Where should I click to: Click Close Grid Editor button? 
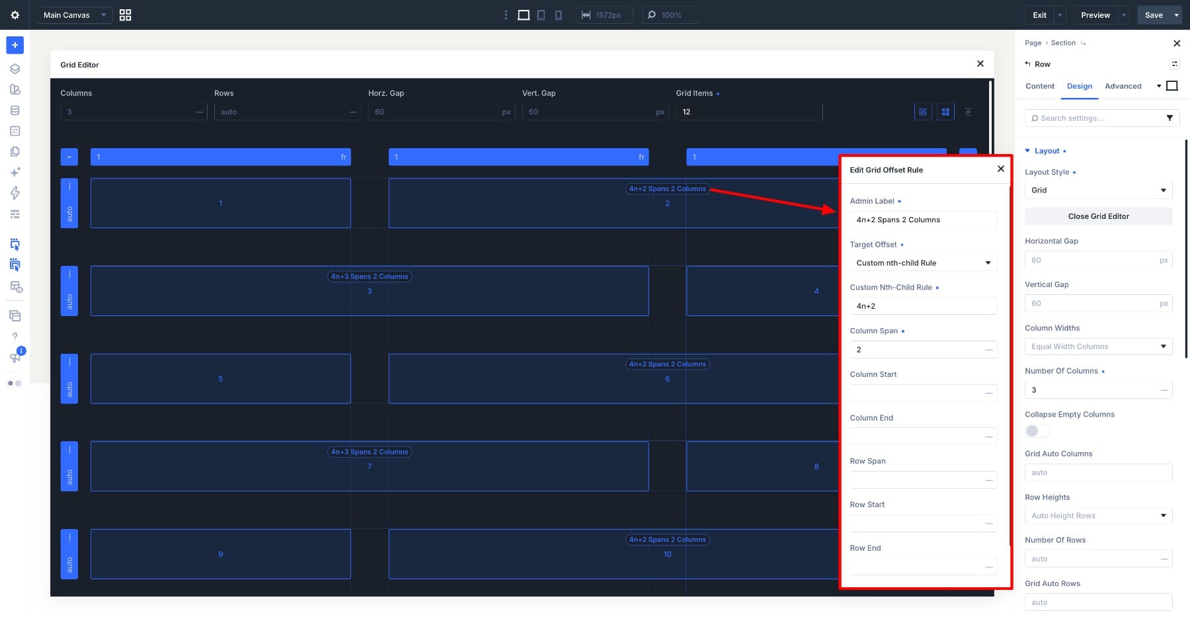[1098, 216]
